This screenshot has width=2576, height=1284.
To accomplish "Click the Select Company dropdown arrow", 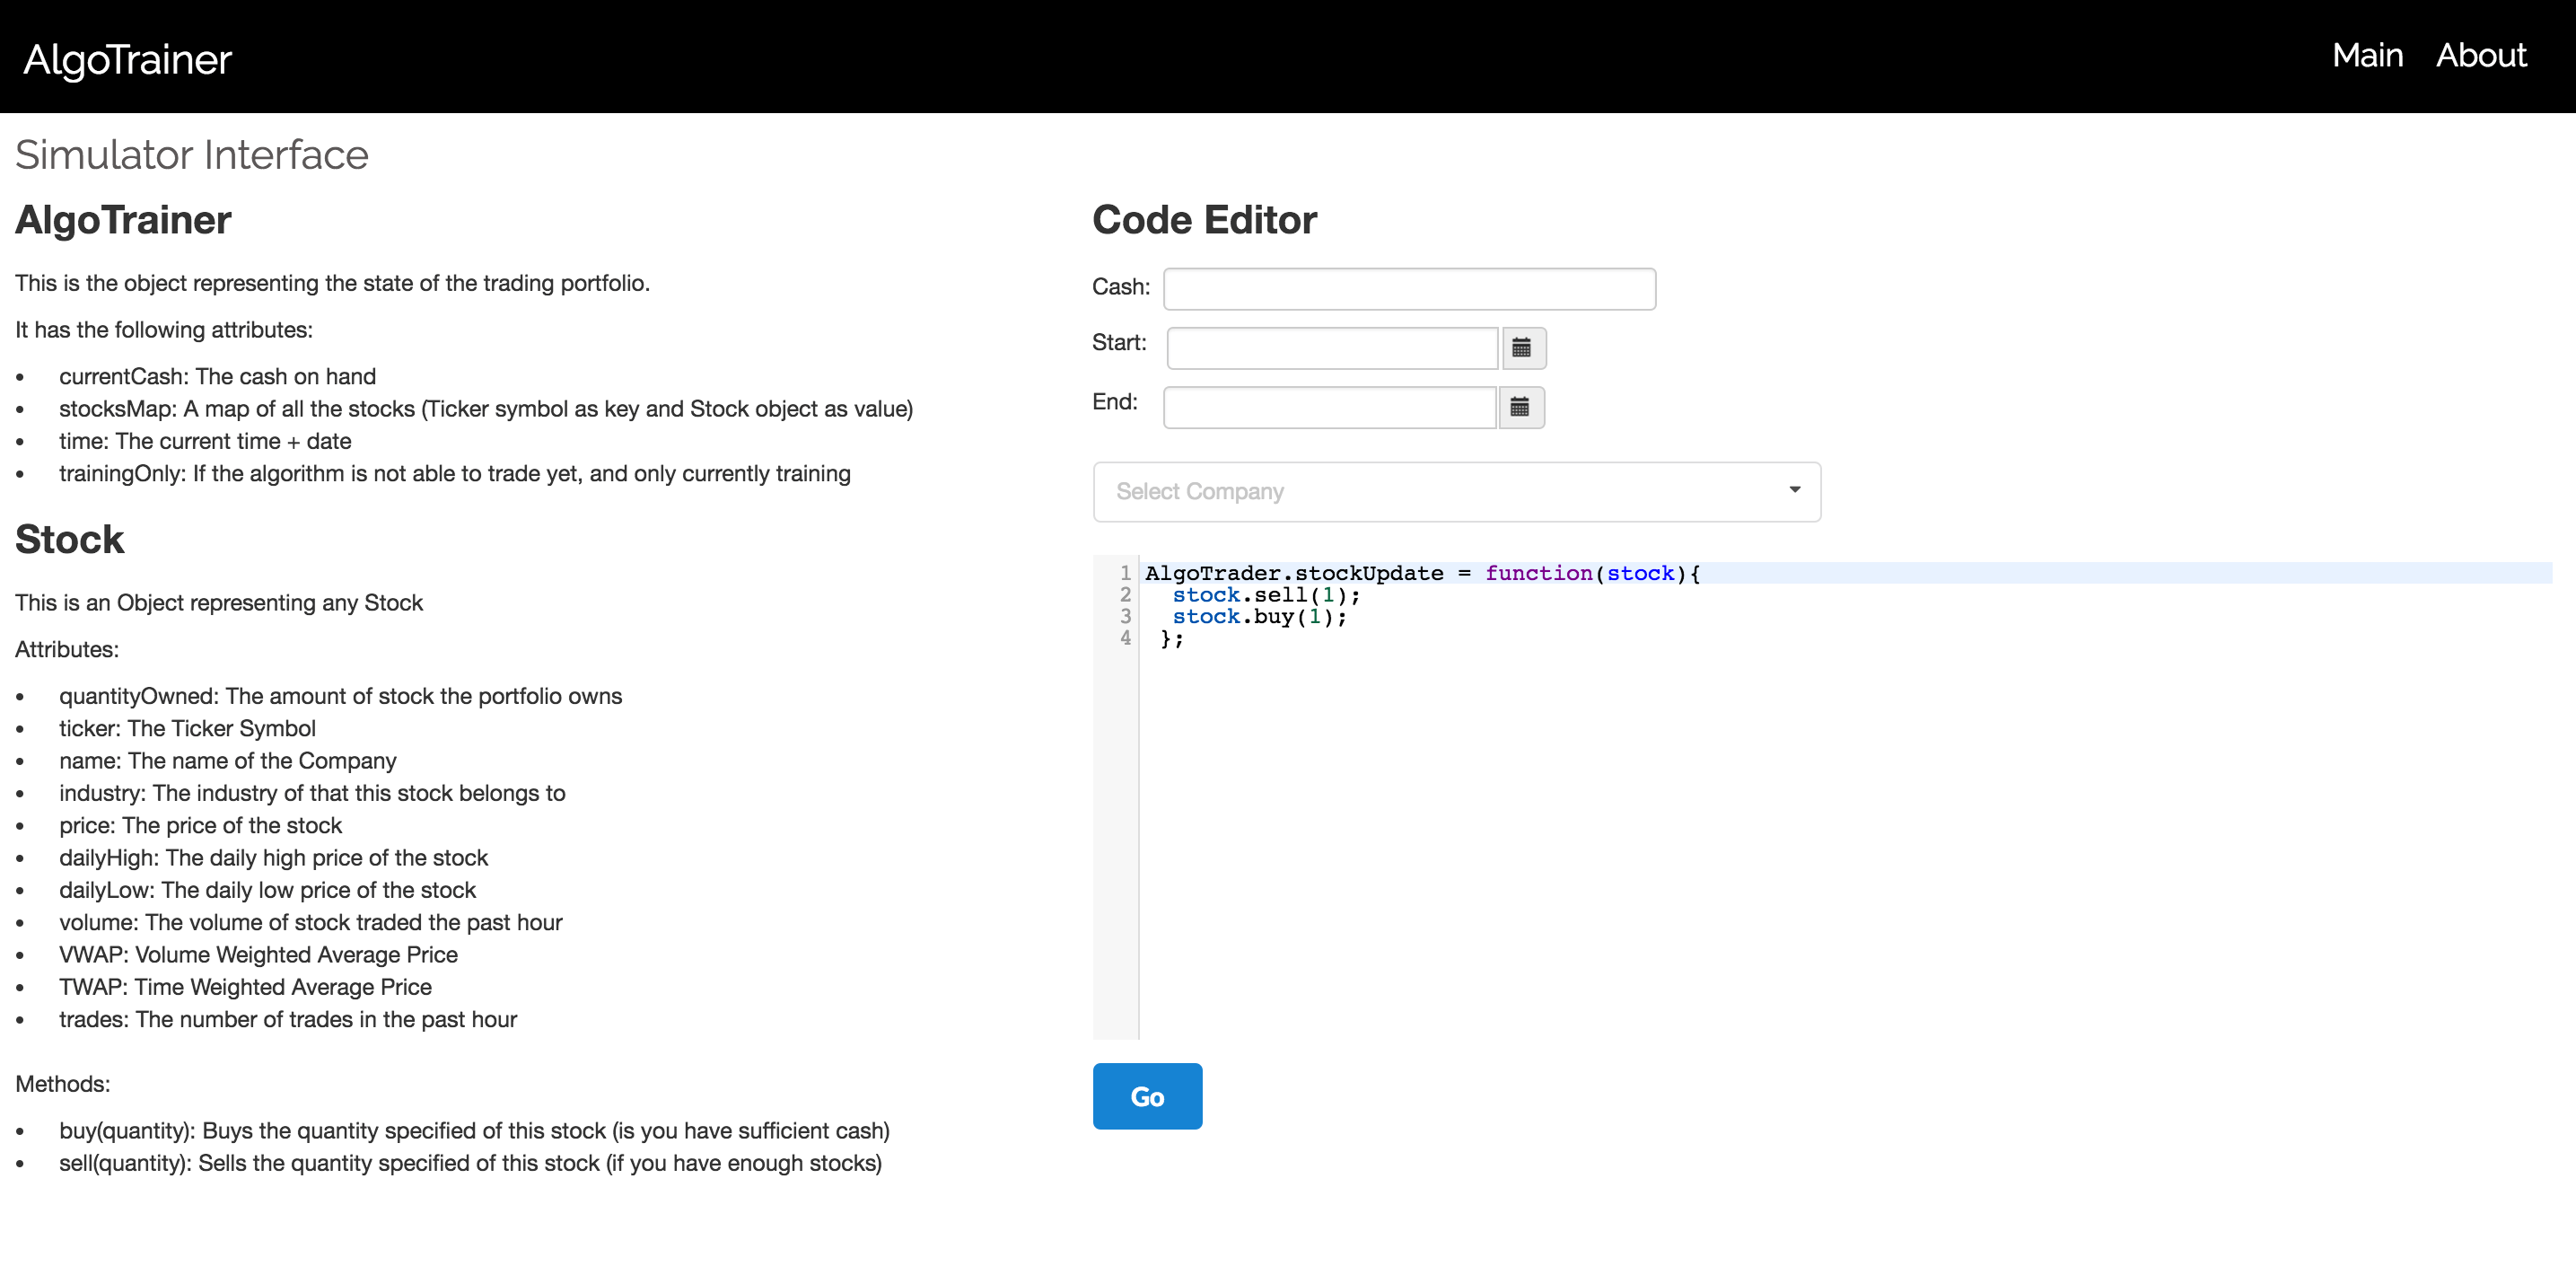I will [x=1794, y=490].
